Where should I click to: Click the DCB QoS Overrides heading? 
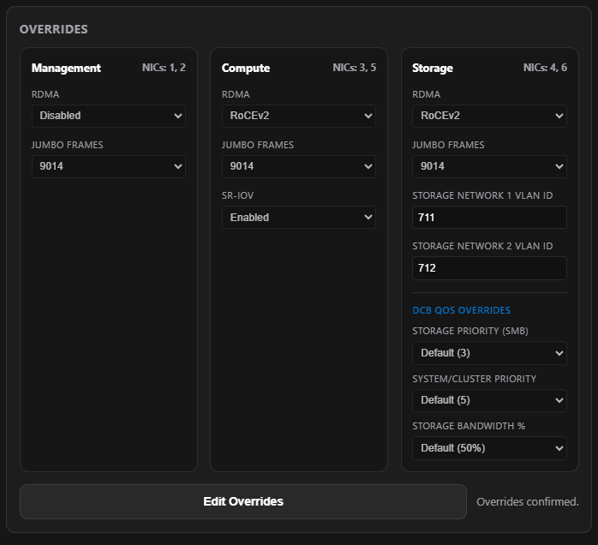click(461, 310)
